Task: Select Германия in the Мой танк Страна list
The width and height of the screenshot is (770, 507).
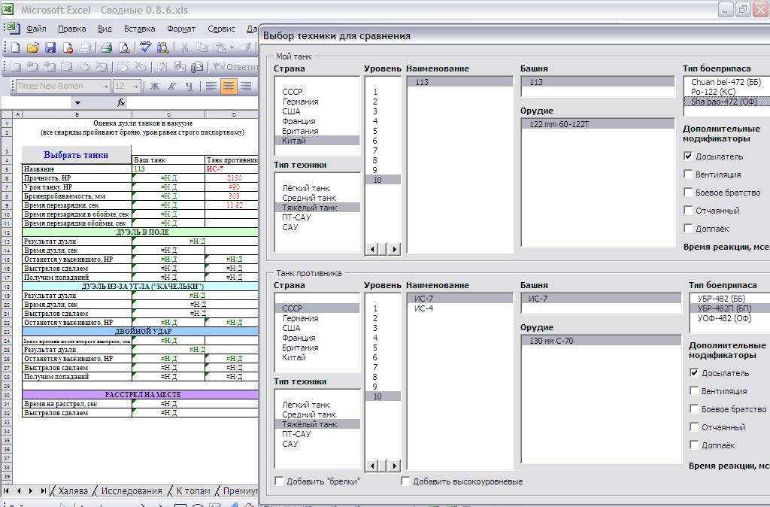Action: point(300,102)
